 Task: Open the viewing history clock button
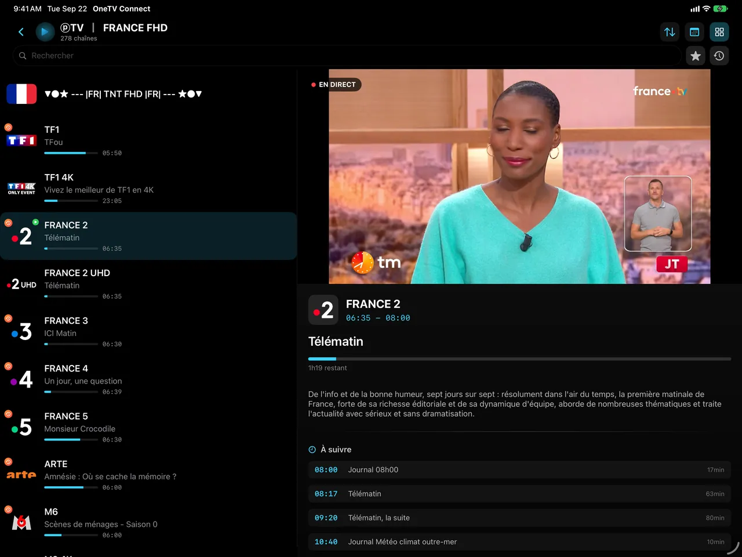(719, 56)
